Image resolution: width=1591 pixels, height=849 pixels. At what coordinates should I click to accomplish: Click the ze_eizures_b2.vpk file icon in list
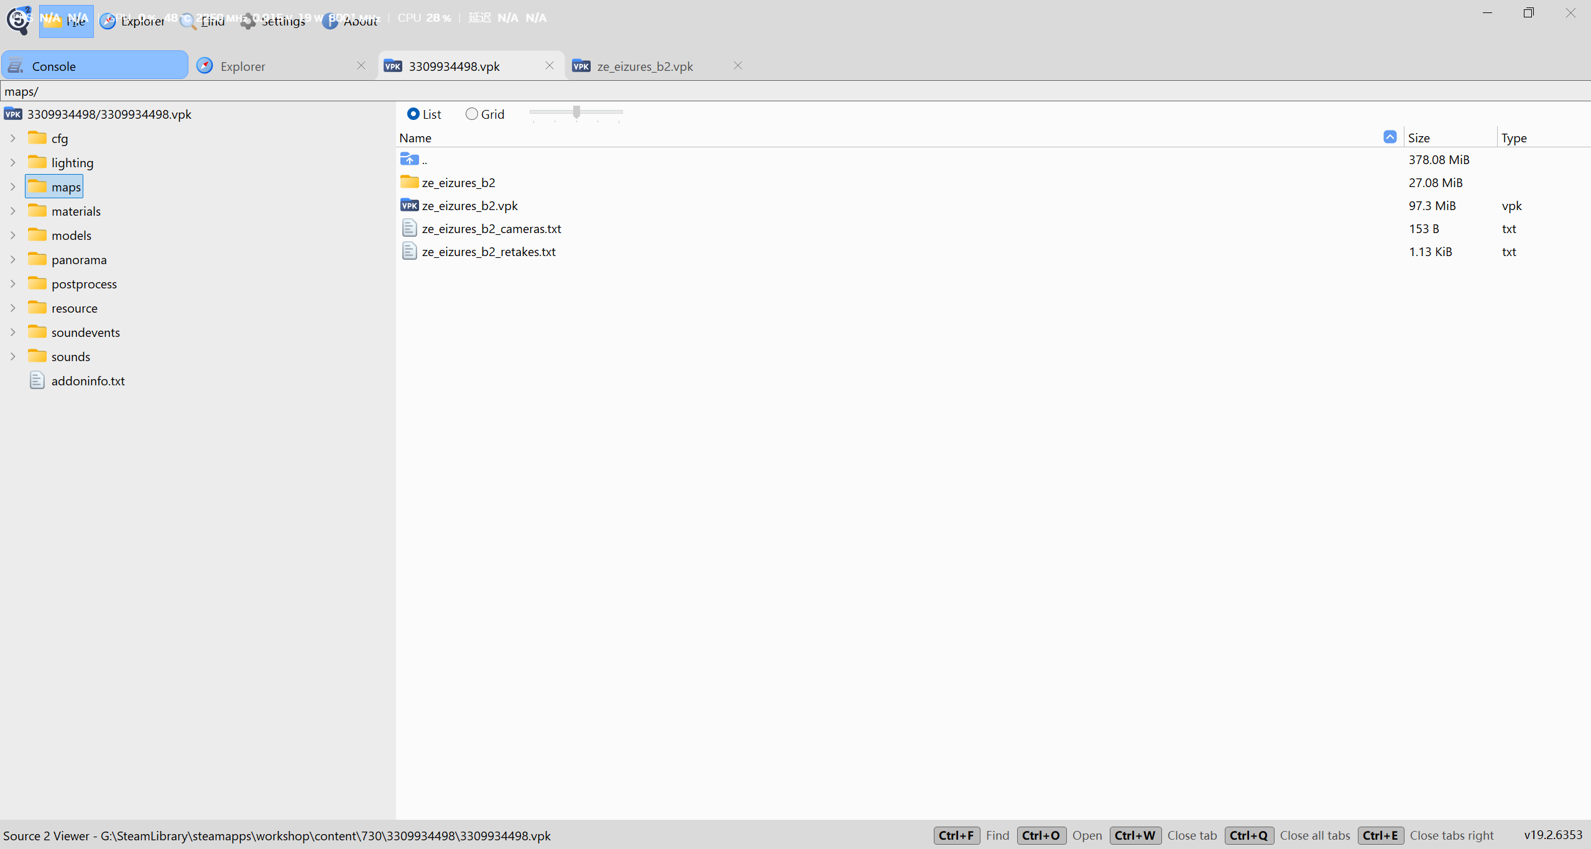point(410,205)
